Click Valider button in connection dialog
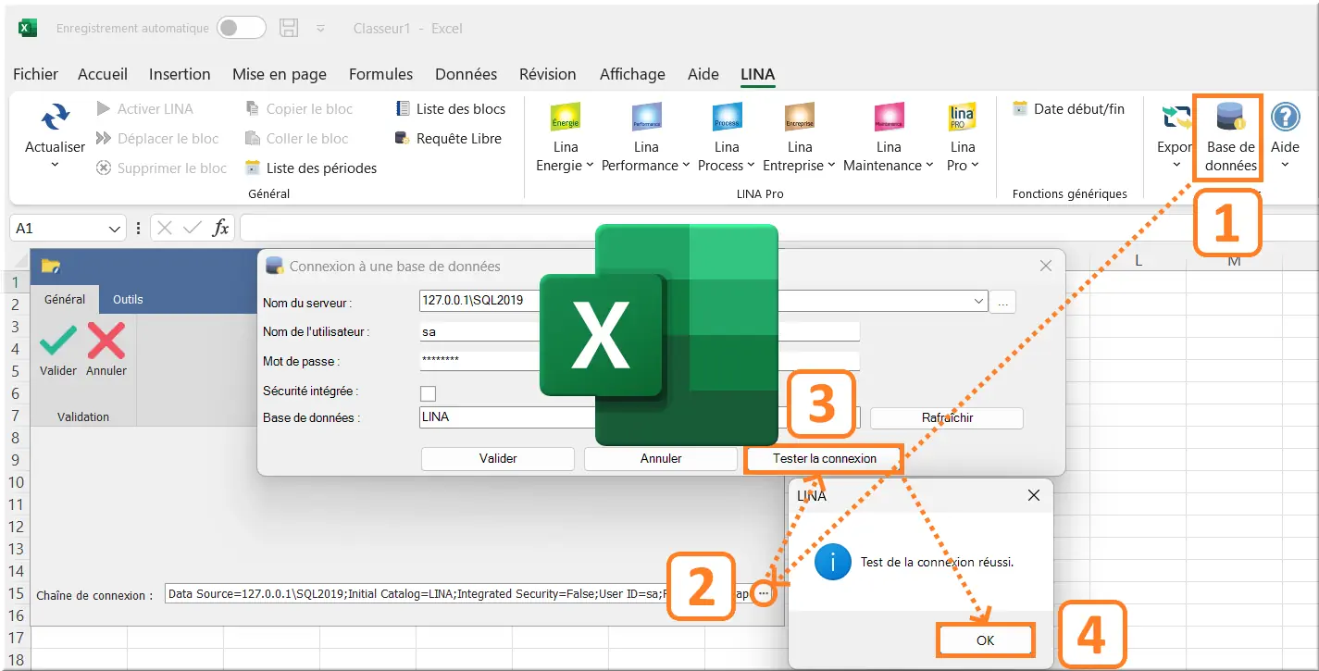This screenshot has width=1319, height=671. pos(498,458)
